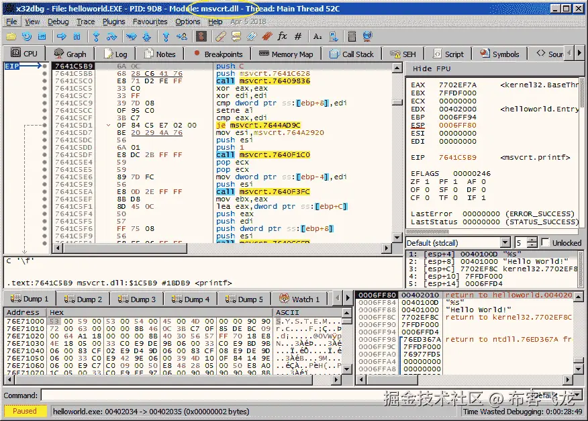Click the Open file folder icon

(x=11, y=36)
